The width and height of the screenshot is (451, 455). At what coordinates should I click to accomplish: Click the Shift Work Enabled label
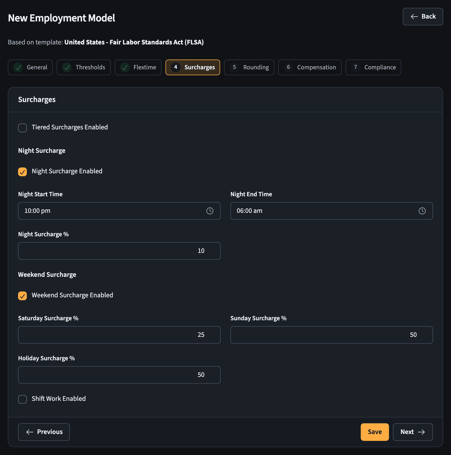coord(59,399)
